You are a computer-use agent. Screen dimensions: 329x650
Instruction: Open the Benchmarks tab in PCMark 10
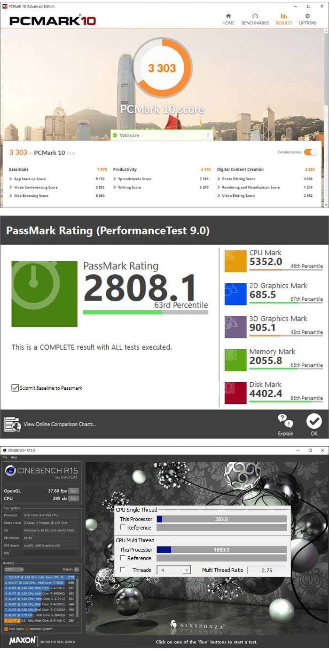[255, 19]
